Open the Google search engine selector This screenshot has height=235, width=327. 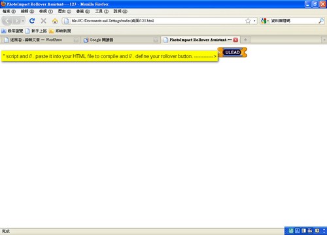pyautogui.click(x=264, y=21)
